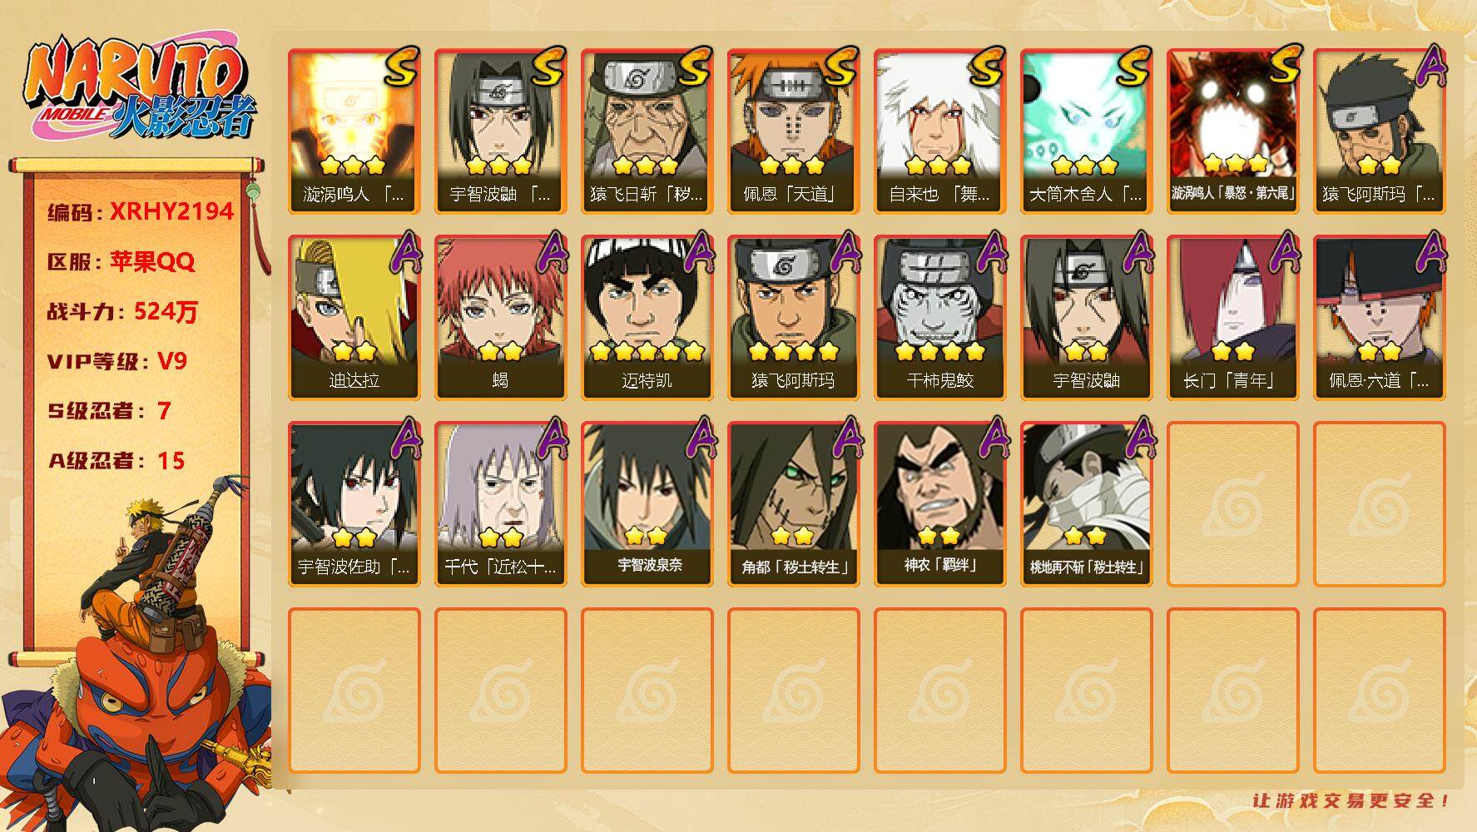This screenshot has height=832, width=1477.
Task: Select the 佩恩「天道」 ninja card
Action: pos(793,131)
